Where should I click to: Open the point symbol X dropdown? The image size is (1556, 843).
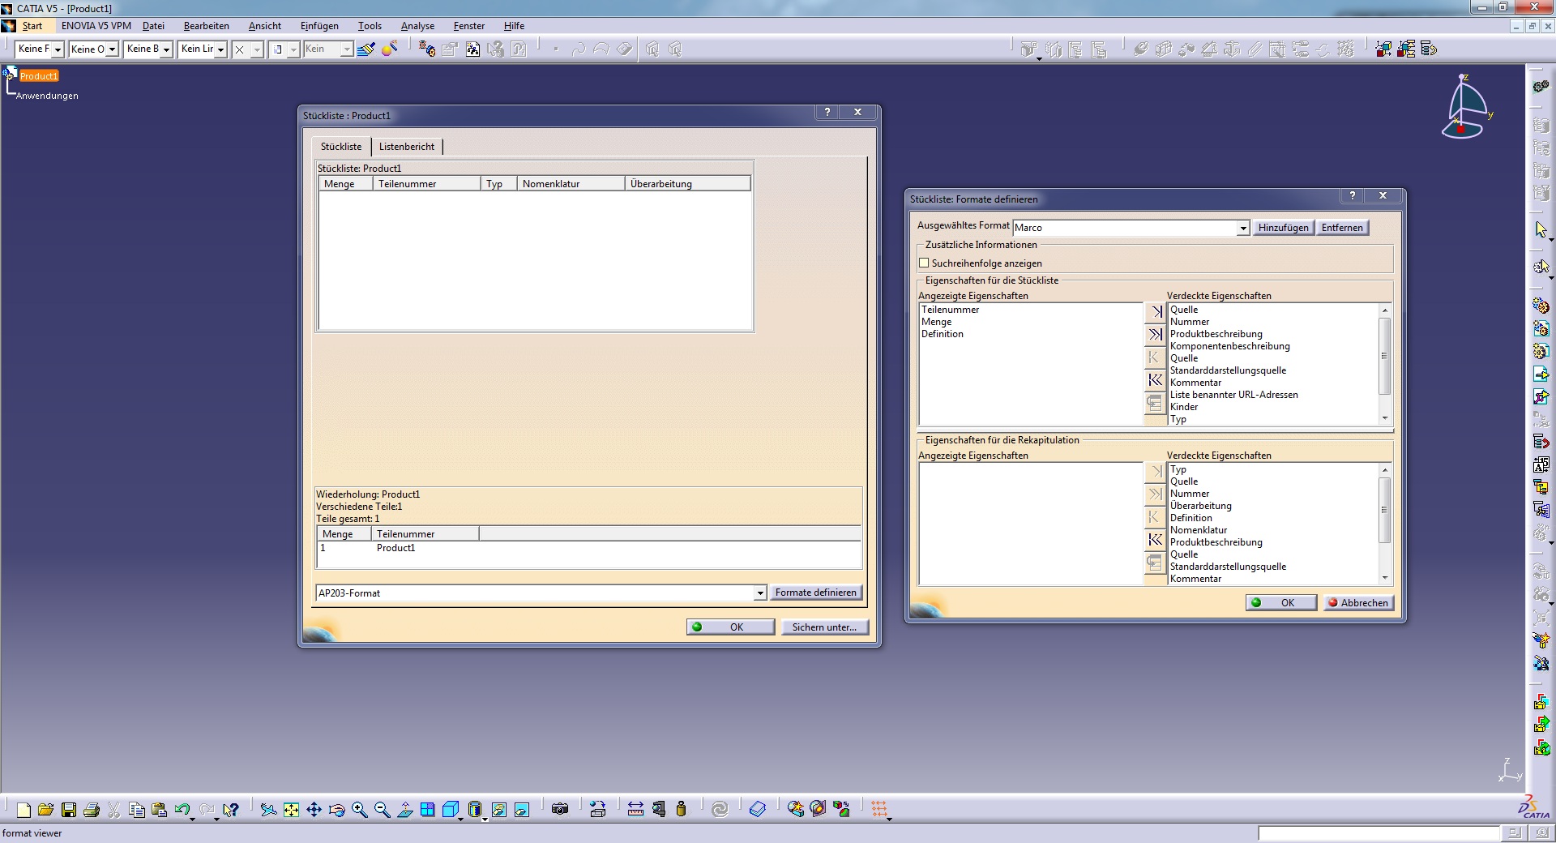[x=256, y=49]
